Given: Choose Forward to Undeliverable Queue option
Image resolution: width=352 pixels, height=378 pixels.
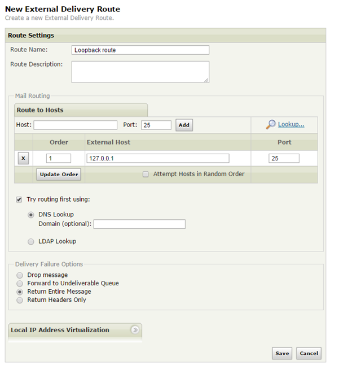Looking at the screenshot, I should (20, 283).
